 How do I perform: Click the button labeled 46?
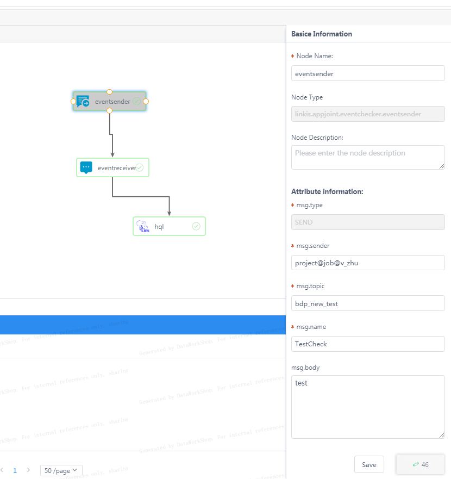coord(420,464)
